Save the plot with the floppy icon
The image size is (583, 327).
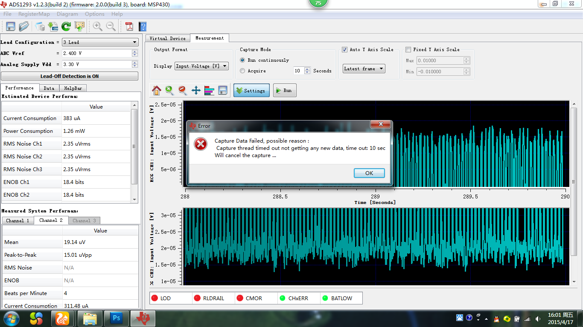point(222,90)
